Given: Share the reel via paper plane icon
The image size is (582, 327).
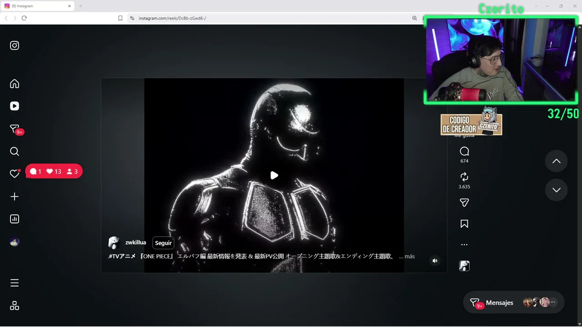Looking at the screenshot, I should tap(464, 203).
